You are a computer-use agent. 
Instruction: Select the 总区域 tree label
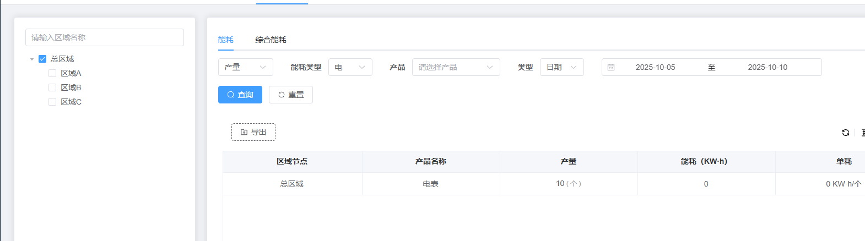click(x=62, y=59)
